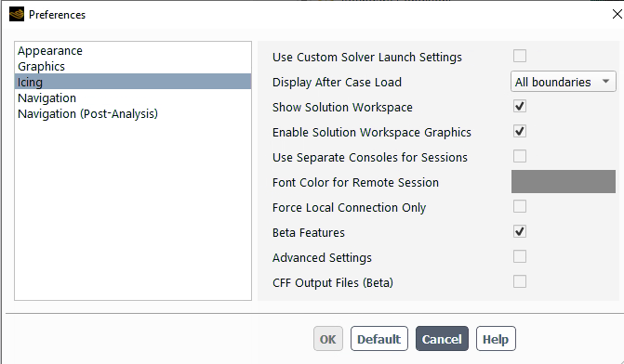The height and width of the screenshot is (364, 624).
Task: Enable Advanced Settings checkbox
Action: click(519, 256)
